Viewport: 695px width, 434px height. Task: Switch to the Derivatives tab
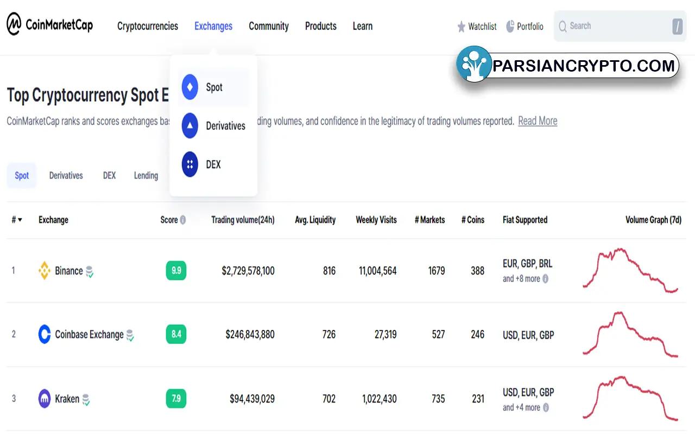[x=66, y=176]
